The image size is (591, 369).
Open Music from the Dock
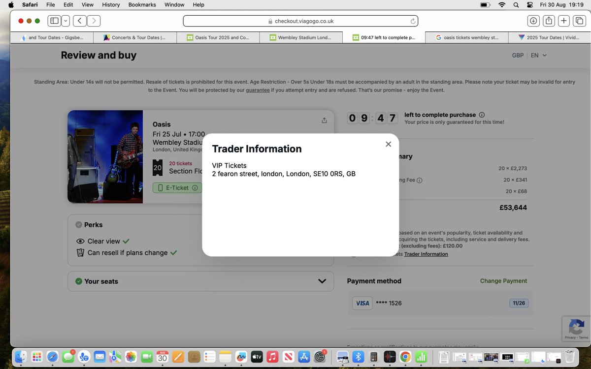pos(272,357)
